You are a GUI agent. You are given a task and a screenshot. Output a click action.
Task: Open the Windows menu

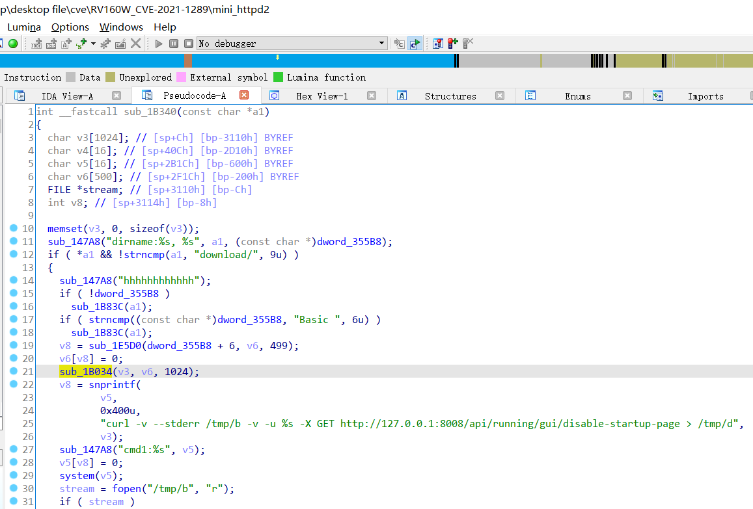[x=121, y=27]
